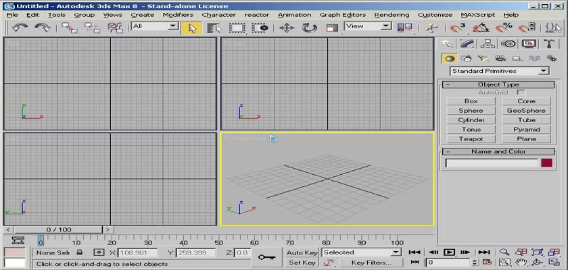Click the Redo arrow in the toolbar

42,28
